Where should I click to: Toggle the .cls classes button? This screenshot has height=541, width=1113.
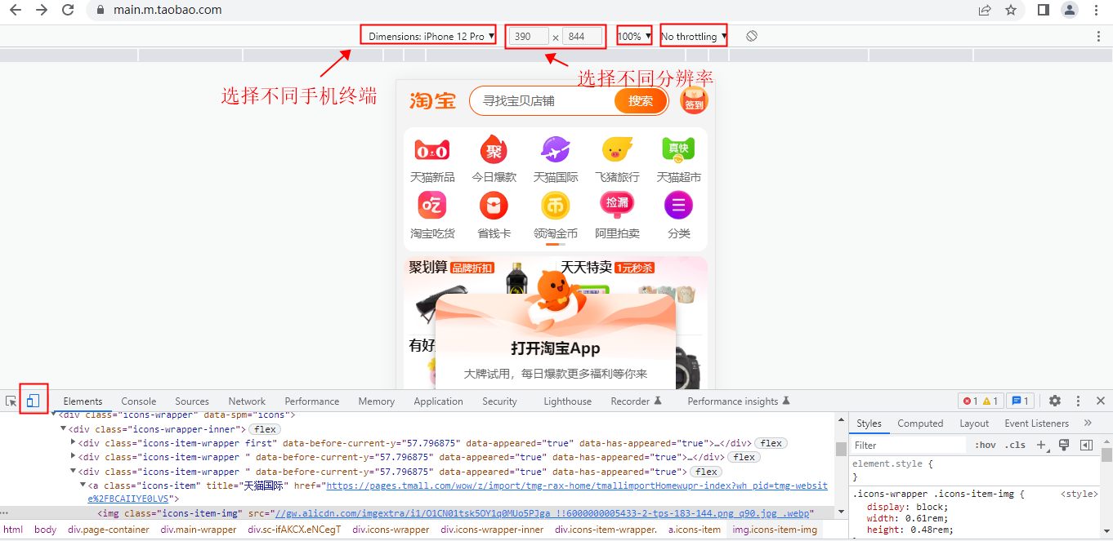click(x=1016, y=446)
